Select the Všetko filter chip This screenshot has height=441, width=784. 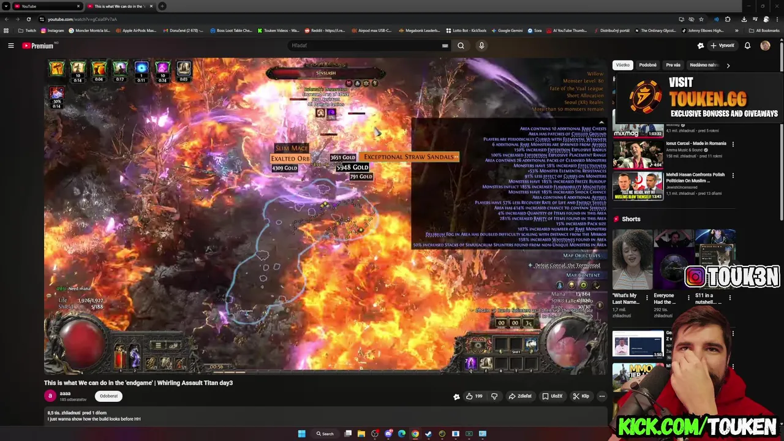coord(623,65)
